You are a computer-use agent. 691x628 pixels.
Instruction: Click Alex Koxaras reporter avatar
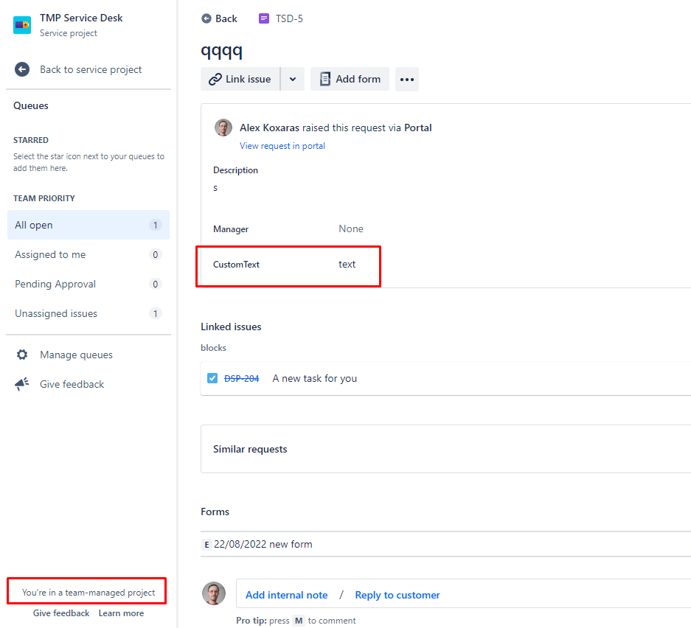223,128
